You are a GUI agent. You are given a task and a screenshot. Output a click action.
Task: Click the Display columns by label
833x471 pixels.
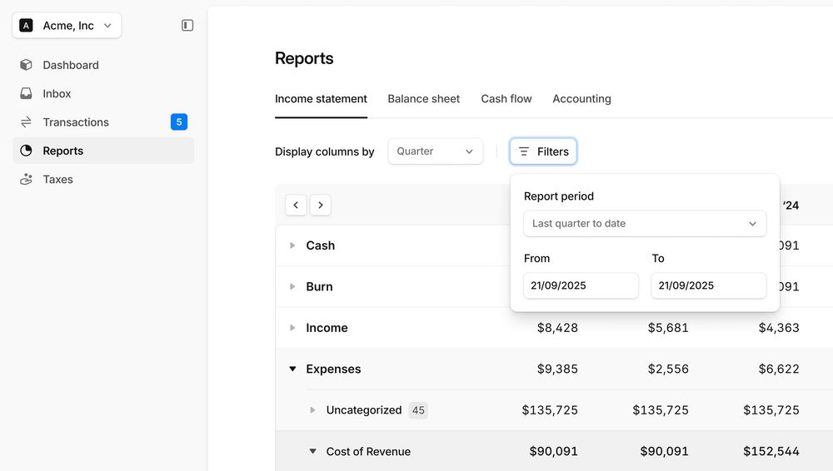coord(325,151)
